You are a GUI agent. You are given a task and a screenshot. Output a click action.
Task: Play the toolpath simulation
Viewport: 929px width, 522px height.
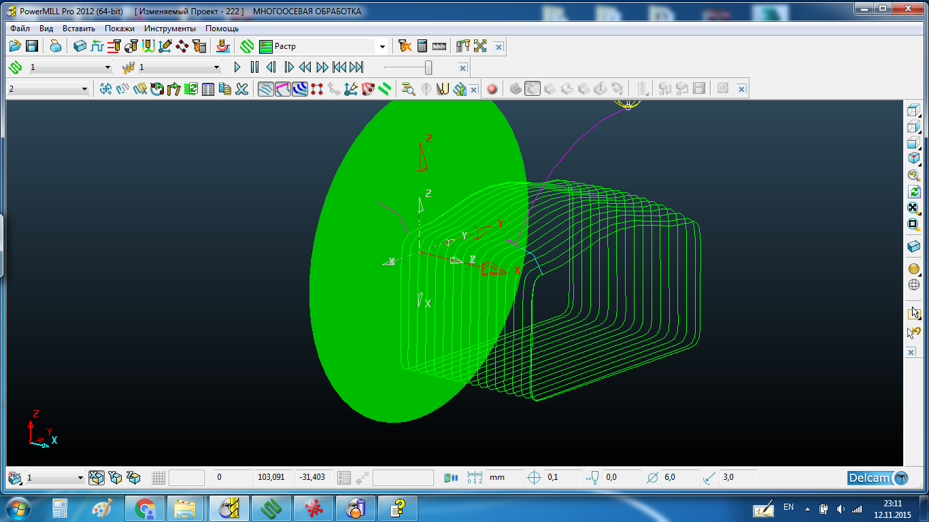(x=237, y=67)
